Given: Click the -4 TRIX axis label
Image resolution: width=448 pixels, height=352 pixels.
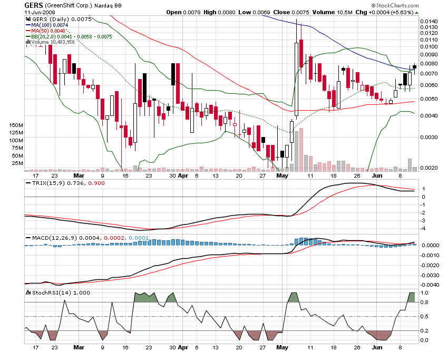Looking at the screenshot, I should (x=423, y=229).
